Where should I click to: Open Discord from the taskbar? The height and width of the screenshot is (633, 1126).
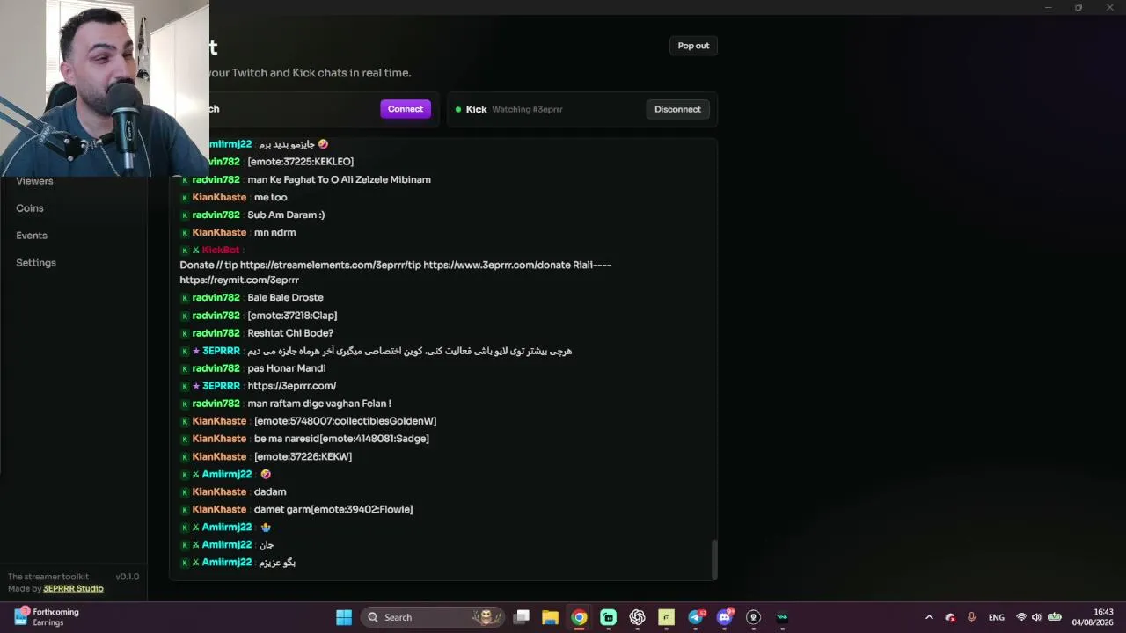(725, 617)
